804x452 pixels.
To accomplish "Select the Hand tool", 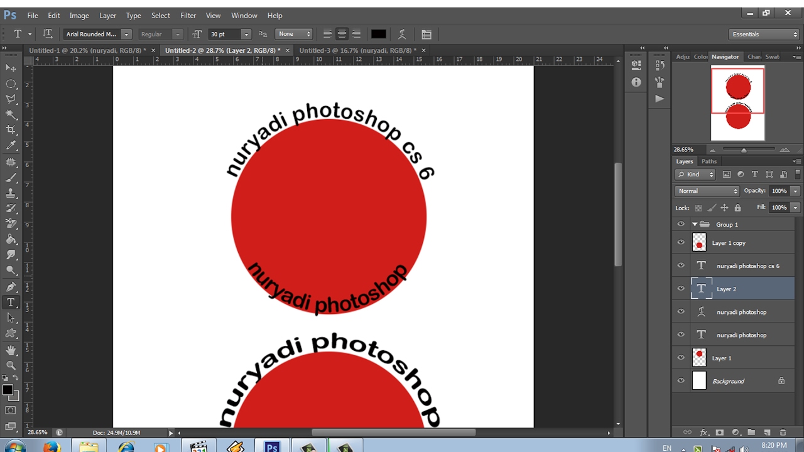I will [x=11, y=350].
